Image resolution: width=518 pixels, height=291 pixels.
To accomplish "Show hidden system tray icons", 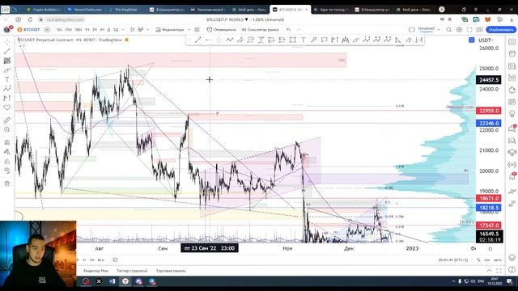I will pos(453,281).
